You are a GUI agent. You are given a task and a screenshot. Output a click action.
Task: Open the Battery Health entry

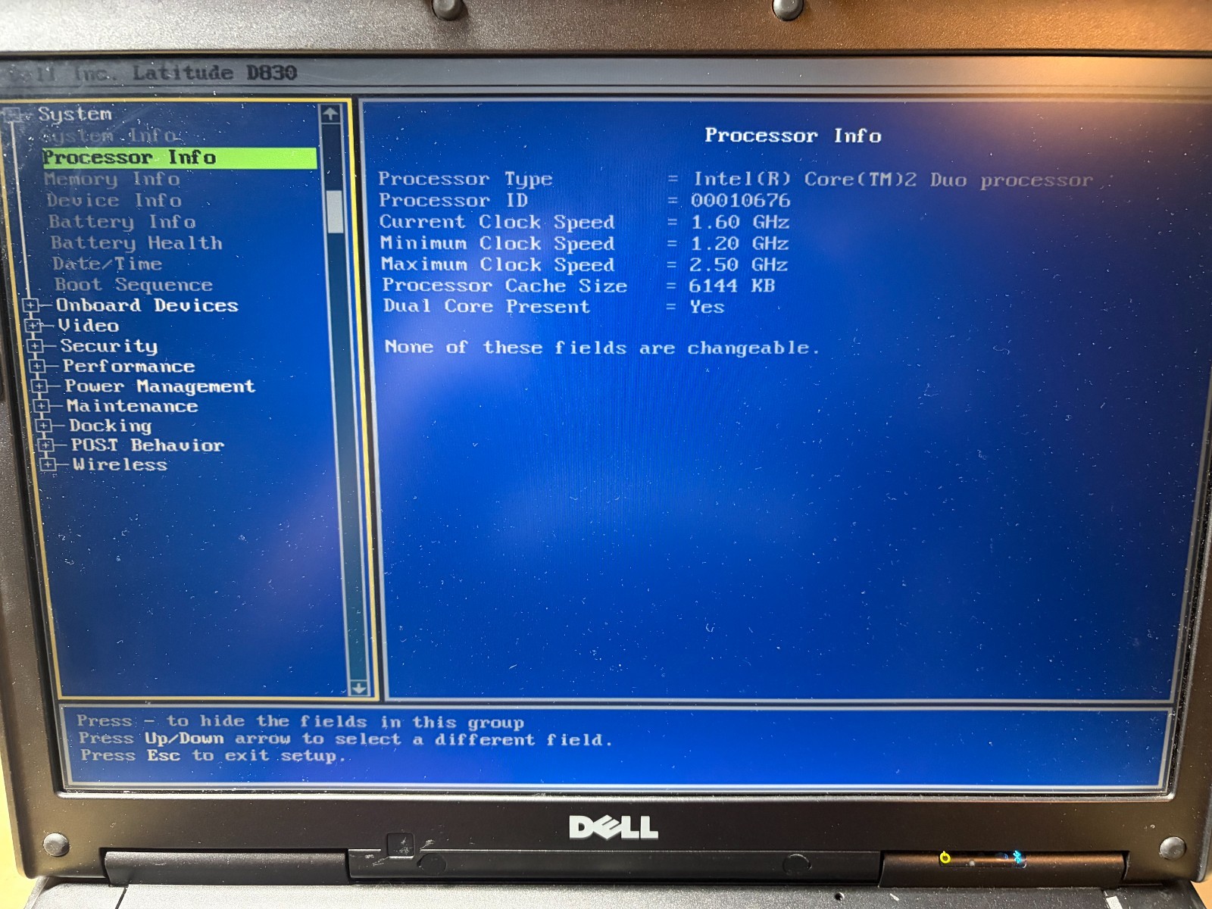click(137, 243)
